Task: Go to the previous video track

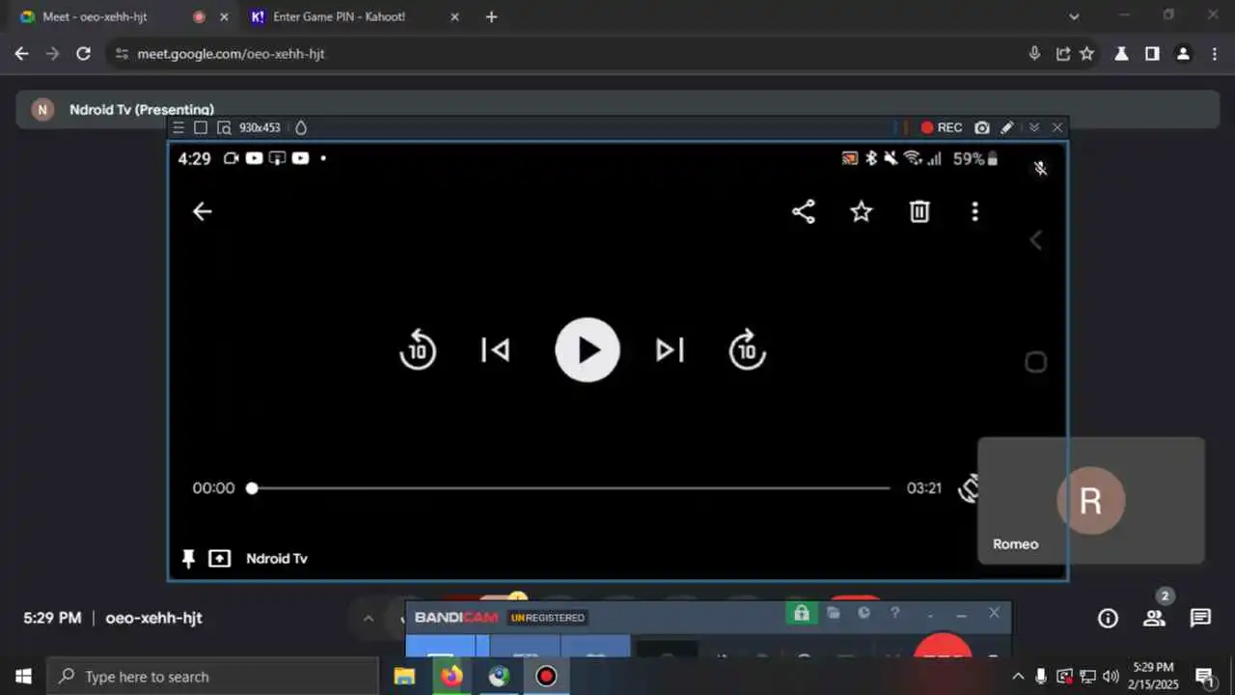Action: tap(496, 349)
